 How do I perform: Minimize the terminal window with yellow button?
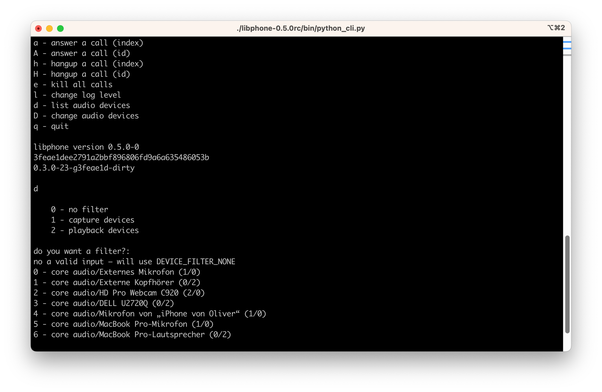coord(49,29)
